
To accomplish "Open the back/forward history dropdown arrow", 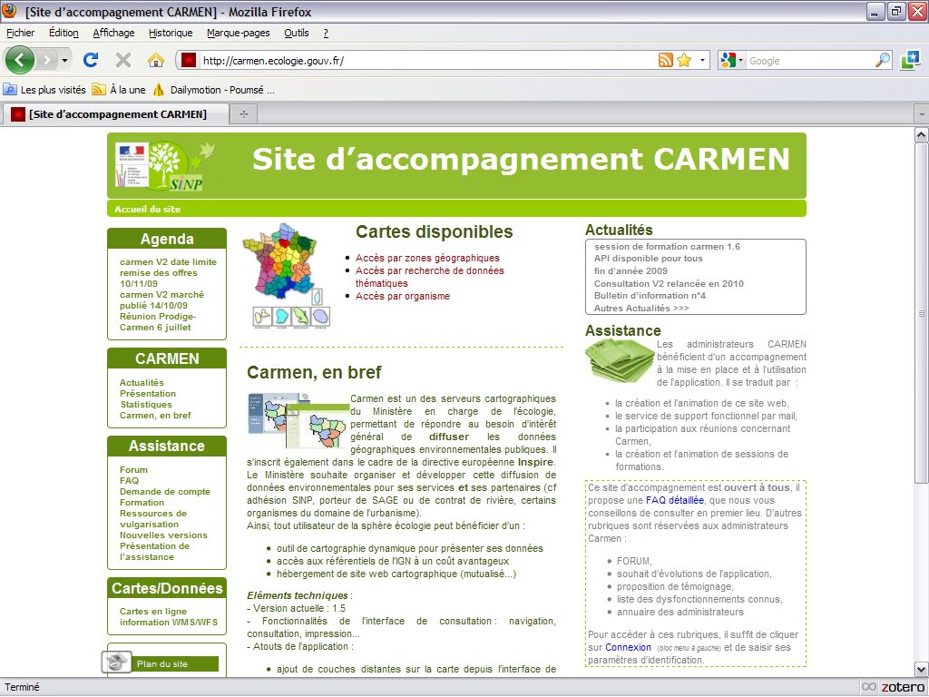I will click(64, 60).
